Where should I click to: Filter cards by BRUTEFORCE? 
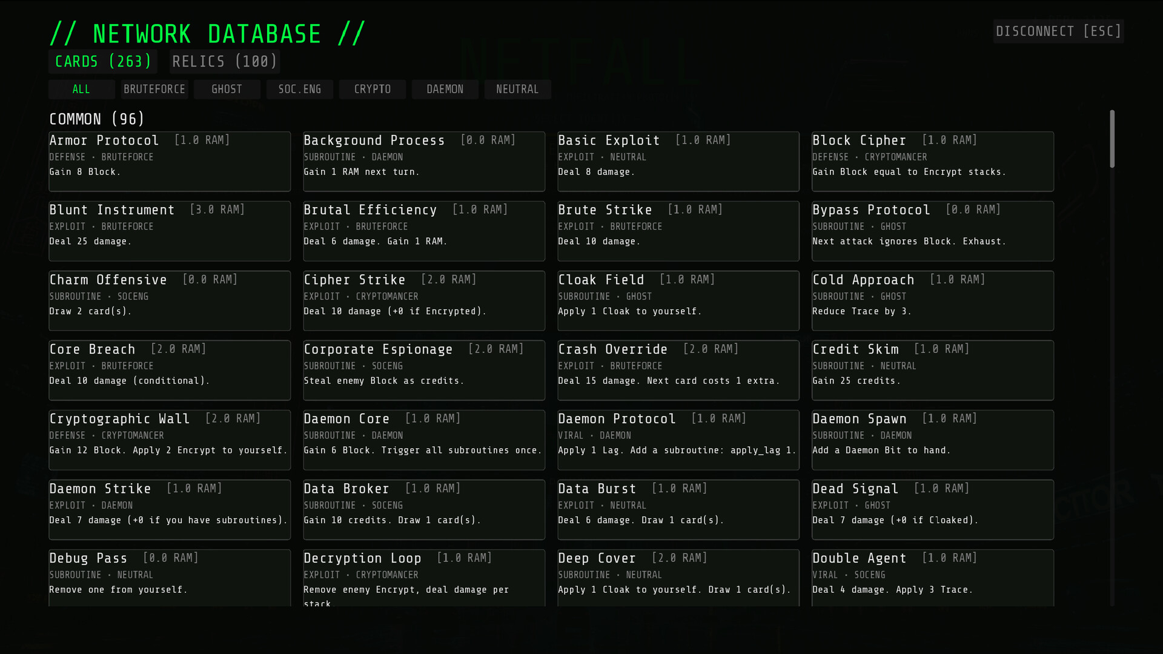154,90
